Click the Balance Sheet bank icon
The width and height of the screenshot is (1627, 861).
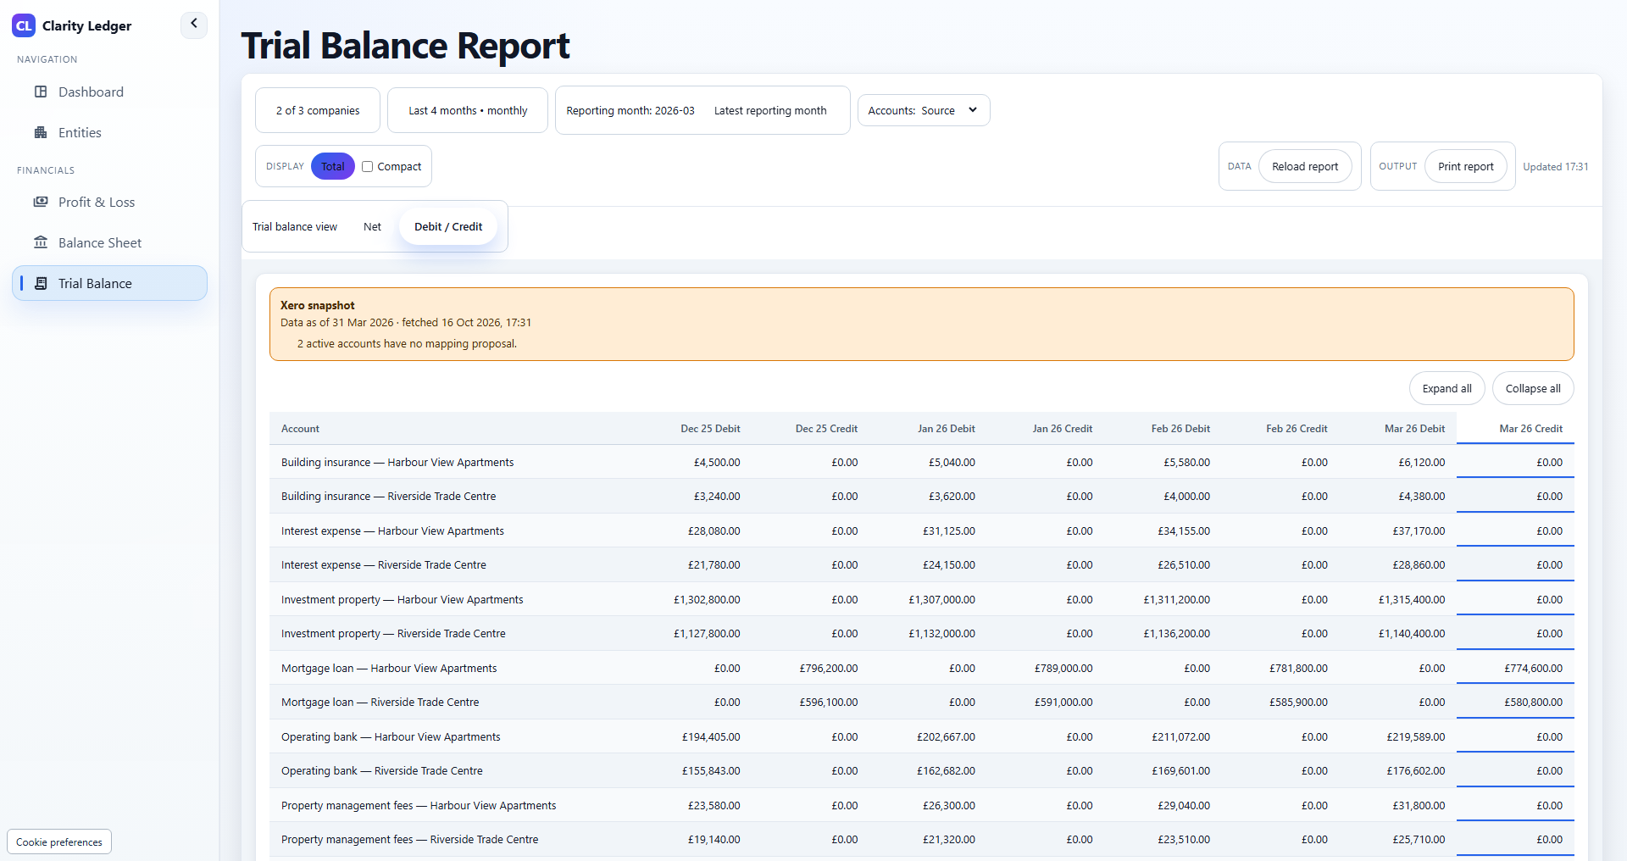(x=41, y=242)
